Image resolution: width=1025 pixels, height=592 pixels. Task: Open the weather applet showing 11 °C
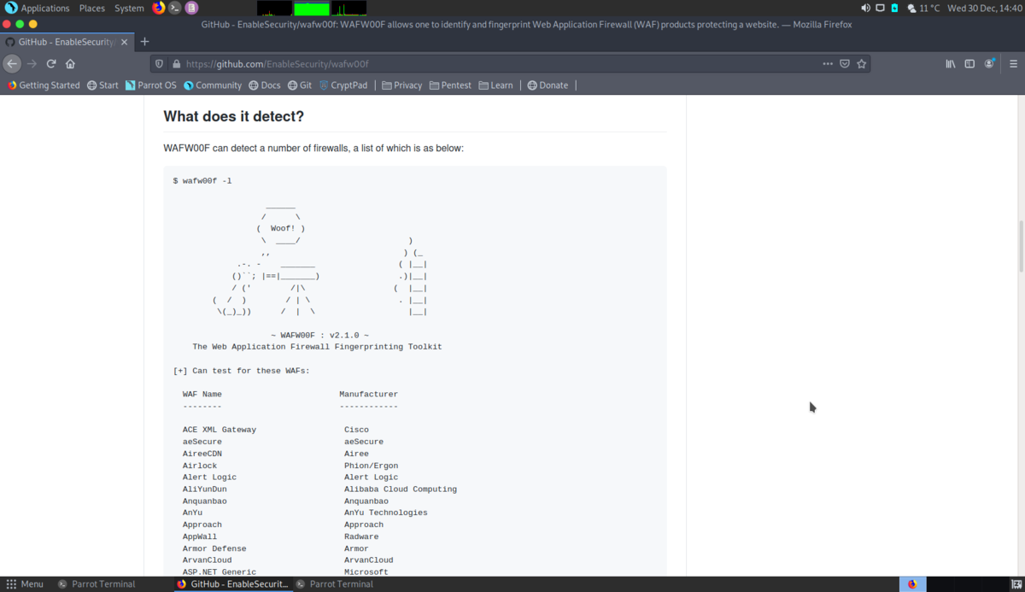(x=923, y=8)
